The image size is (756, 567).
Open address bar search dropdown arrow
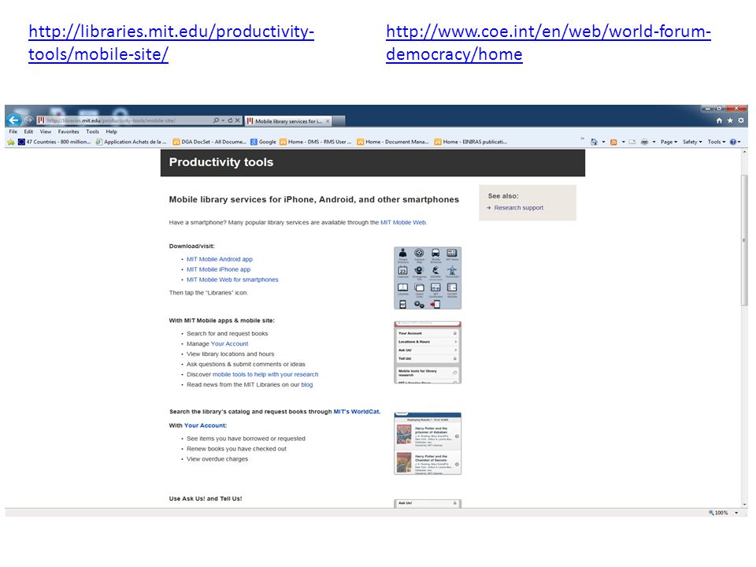[x=223, y=120]
